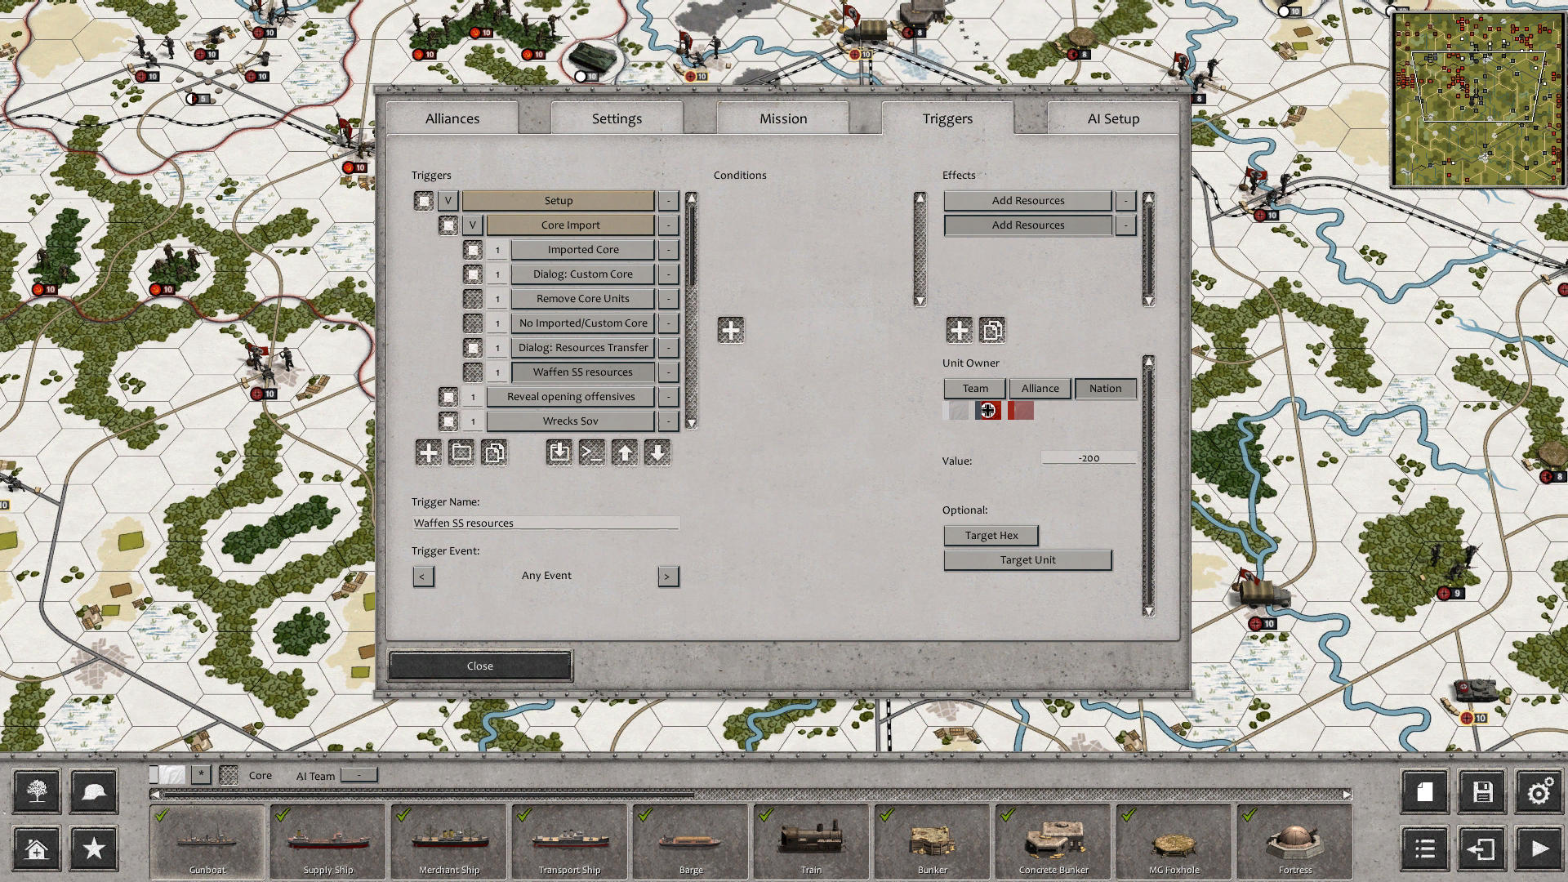The width and height of the screenshot is (1568, 882).
Task: Click conditions list scroll up arrow
Action: [920, 198]
